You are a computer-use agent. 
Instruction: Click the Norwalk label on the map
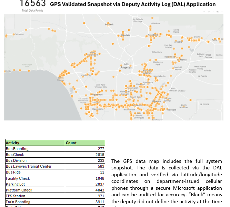[x=172, y=109]
